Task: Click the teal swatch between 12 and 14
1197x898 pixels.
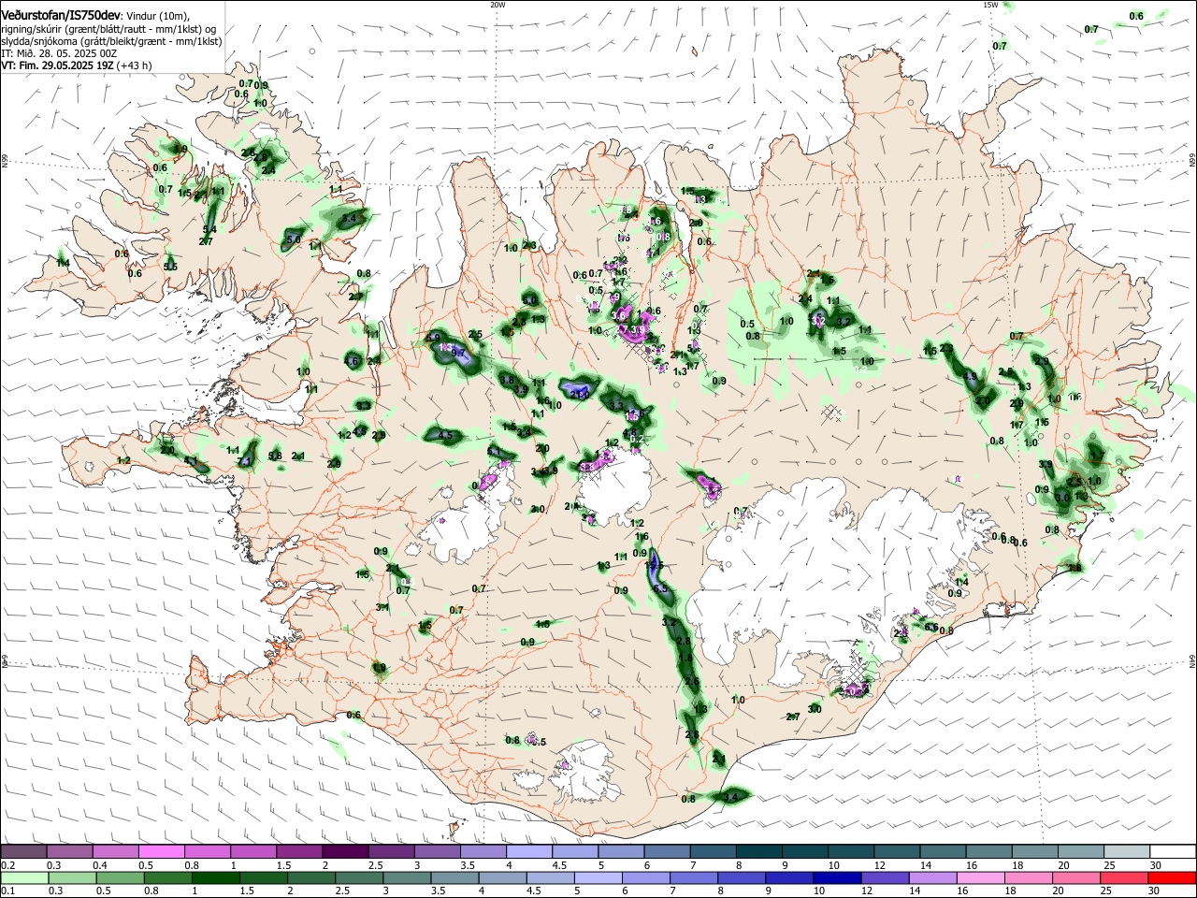Action: coord(897,852)
